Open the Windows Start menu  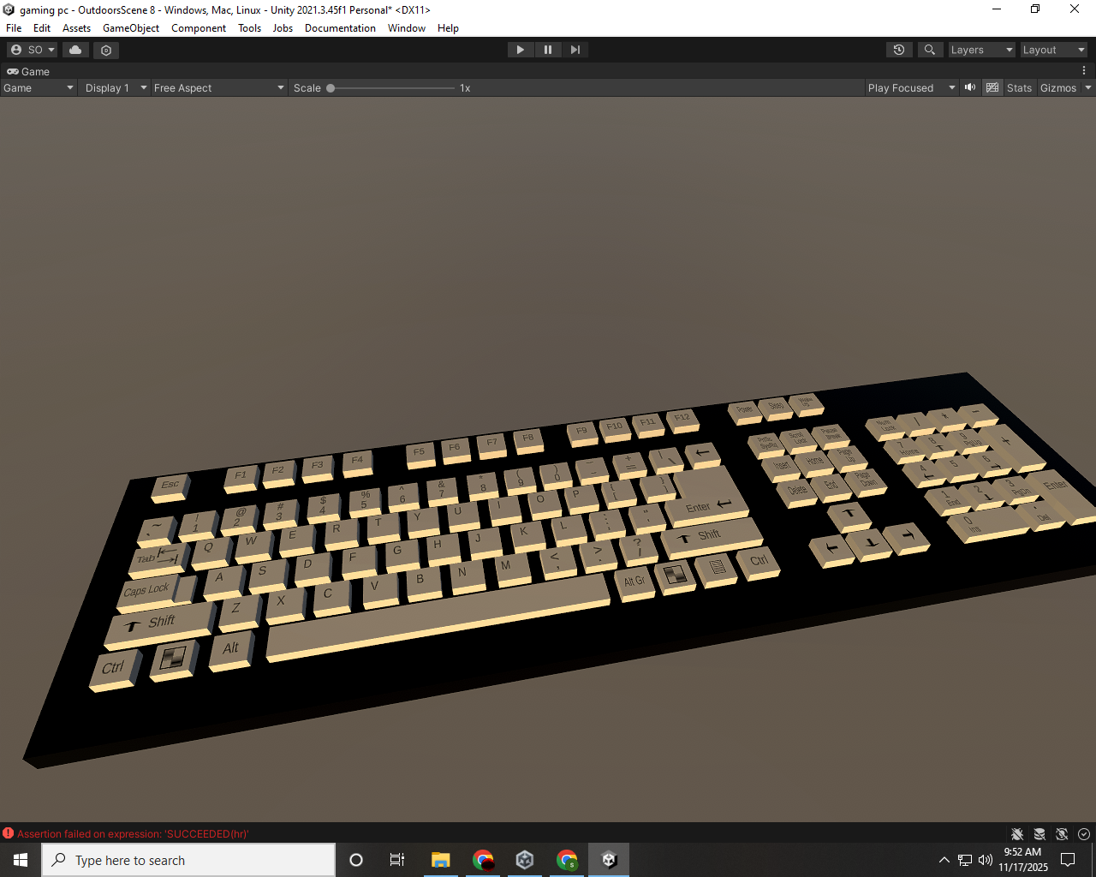(x=21, y=860)
